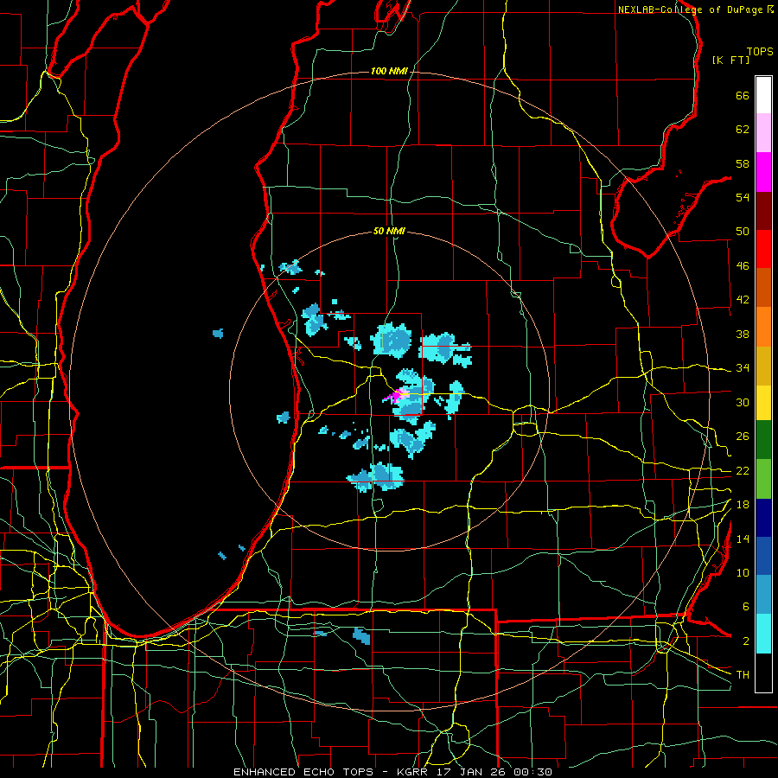Click the '[K FT]' units label
This screenshot has height=778, width=778.
730,60
